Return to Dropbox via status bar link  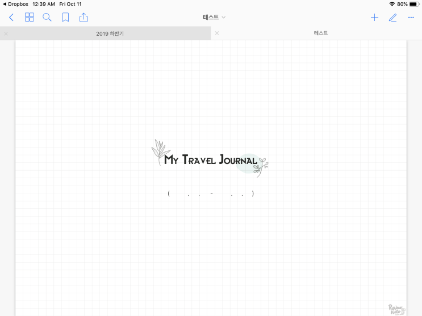[x=15, y=4]
